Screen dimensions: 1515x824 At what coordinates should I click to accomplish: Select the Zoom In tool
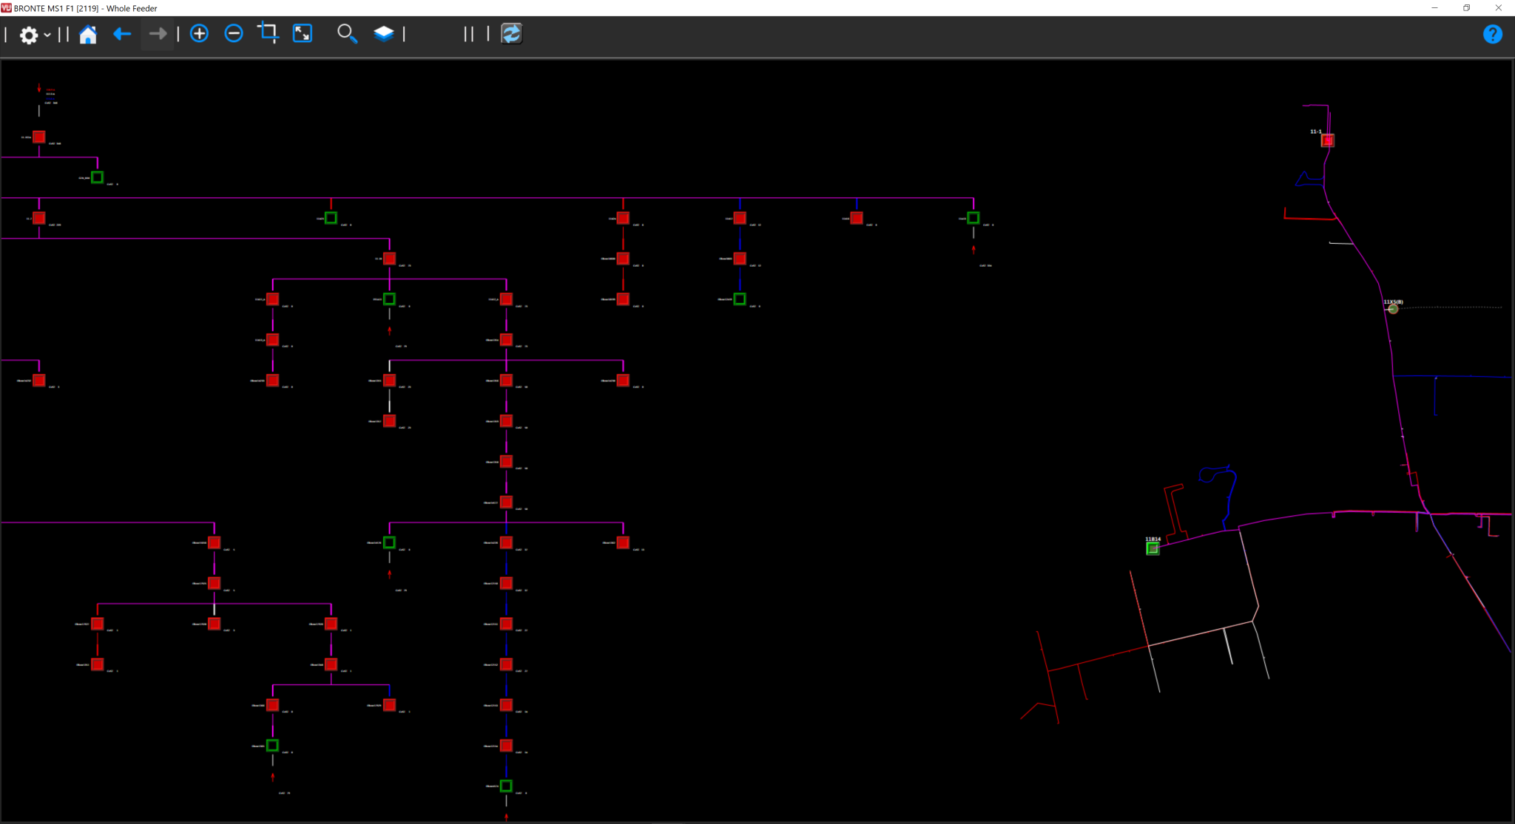(199, 33)
